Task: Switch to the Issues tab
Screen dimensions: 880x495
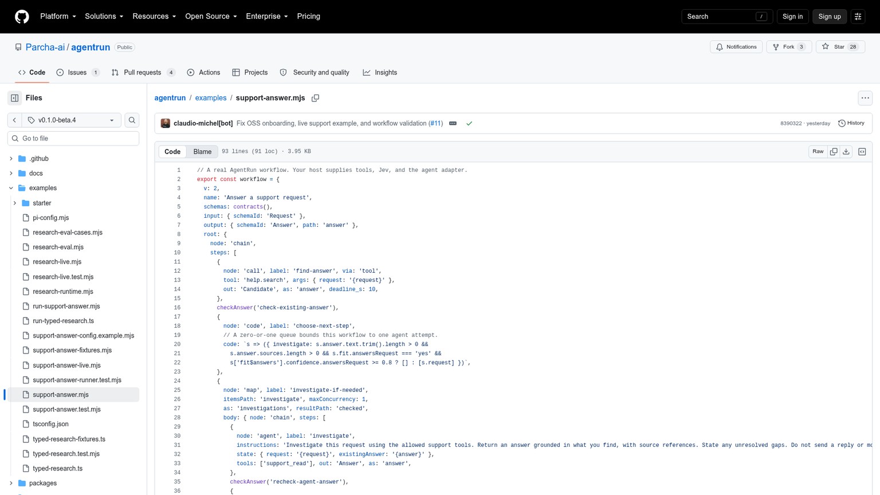Action: pos(78,73)
